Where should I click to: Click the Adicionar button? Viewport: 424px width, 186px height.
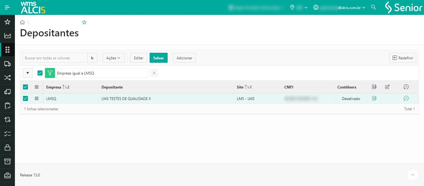click(x=184, y=58)
